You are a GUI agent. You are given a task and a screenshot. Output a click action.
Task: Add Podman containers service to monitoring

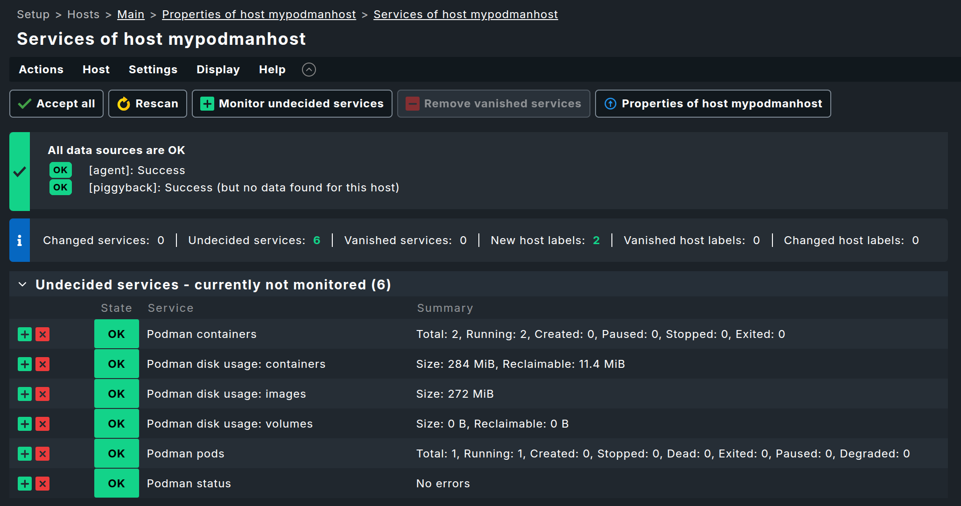(25, 334)
